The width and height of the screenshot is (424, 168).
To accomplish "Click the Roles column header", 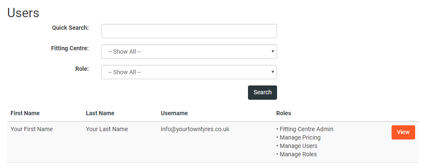I will (x=284, y=113).
